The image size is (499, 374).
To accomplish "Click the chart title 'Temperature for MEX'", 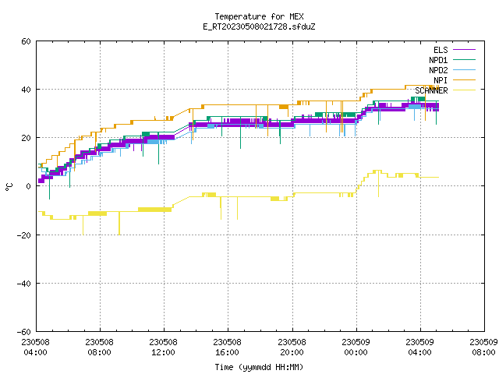I will 259,16.
